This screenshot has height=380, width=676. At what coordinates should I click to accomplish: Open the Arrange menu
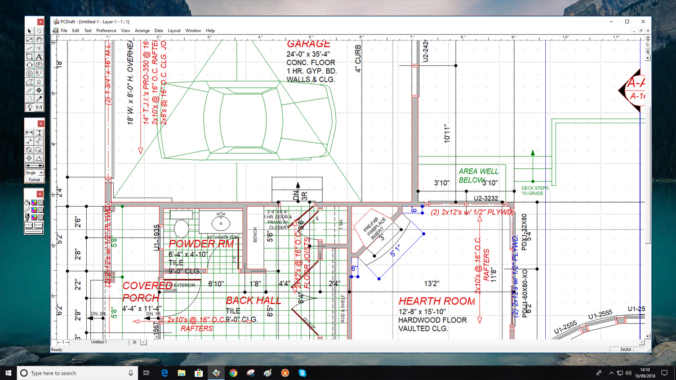point(142,30)
